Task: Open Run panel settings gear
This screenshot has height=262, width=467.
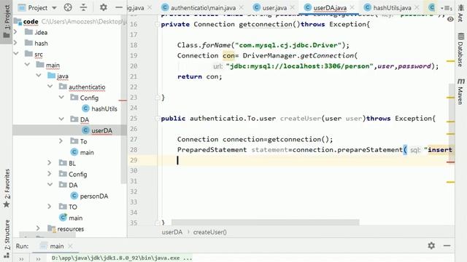Action: coord(431,246)
